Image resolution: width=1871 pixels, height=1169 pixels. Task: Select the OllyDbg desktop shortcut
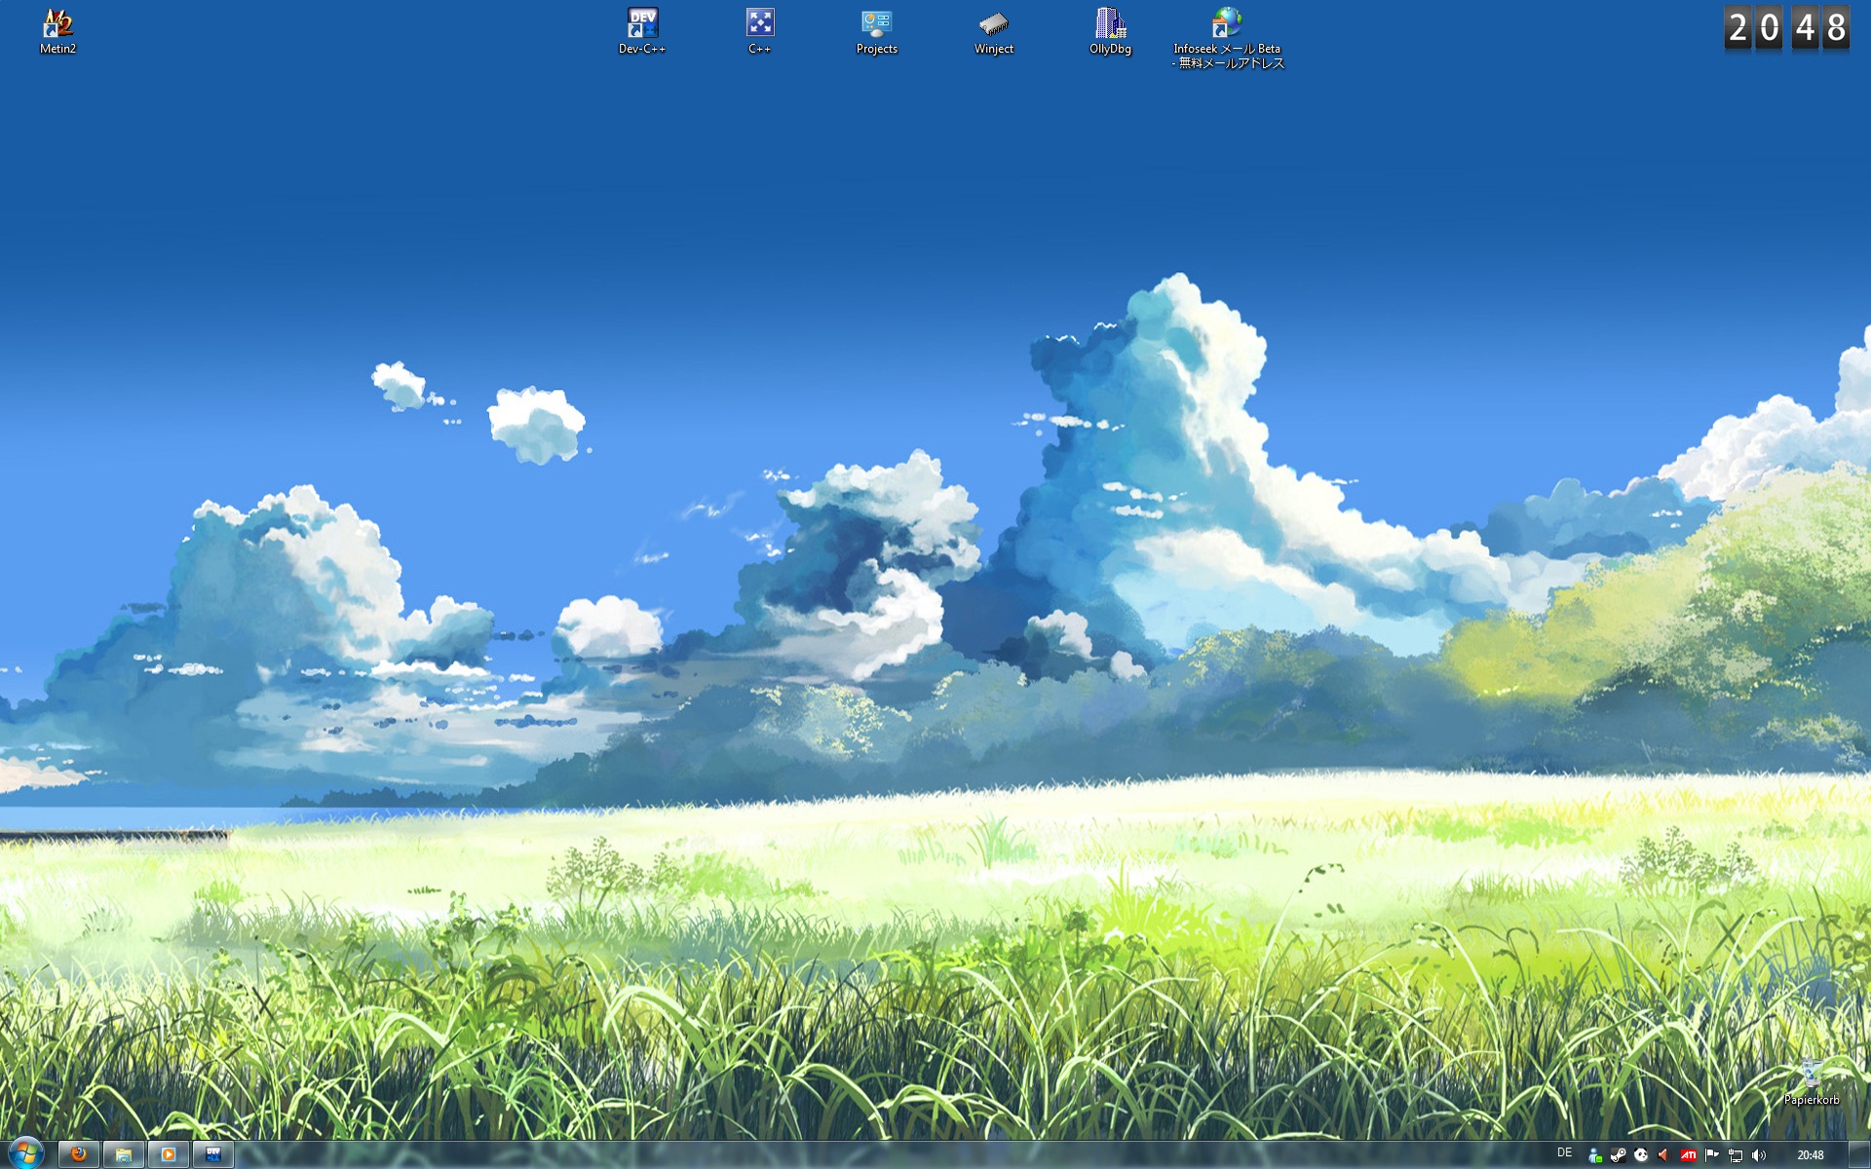click(1110, 31)
